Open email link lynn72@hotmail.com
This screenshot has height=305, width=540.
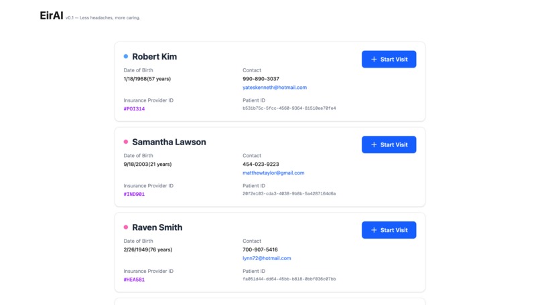267,258
